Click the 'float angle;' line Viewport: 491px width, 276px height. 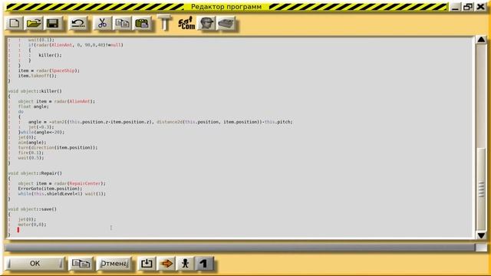click(34, 107)
